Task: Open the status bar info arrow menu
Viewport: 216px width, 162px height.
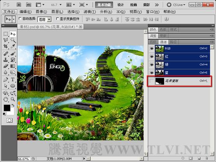Action: click(84, 159)
